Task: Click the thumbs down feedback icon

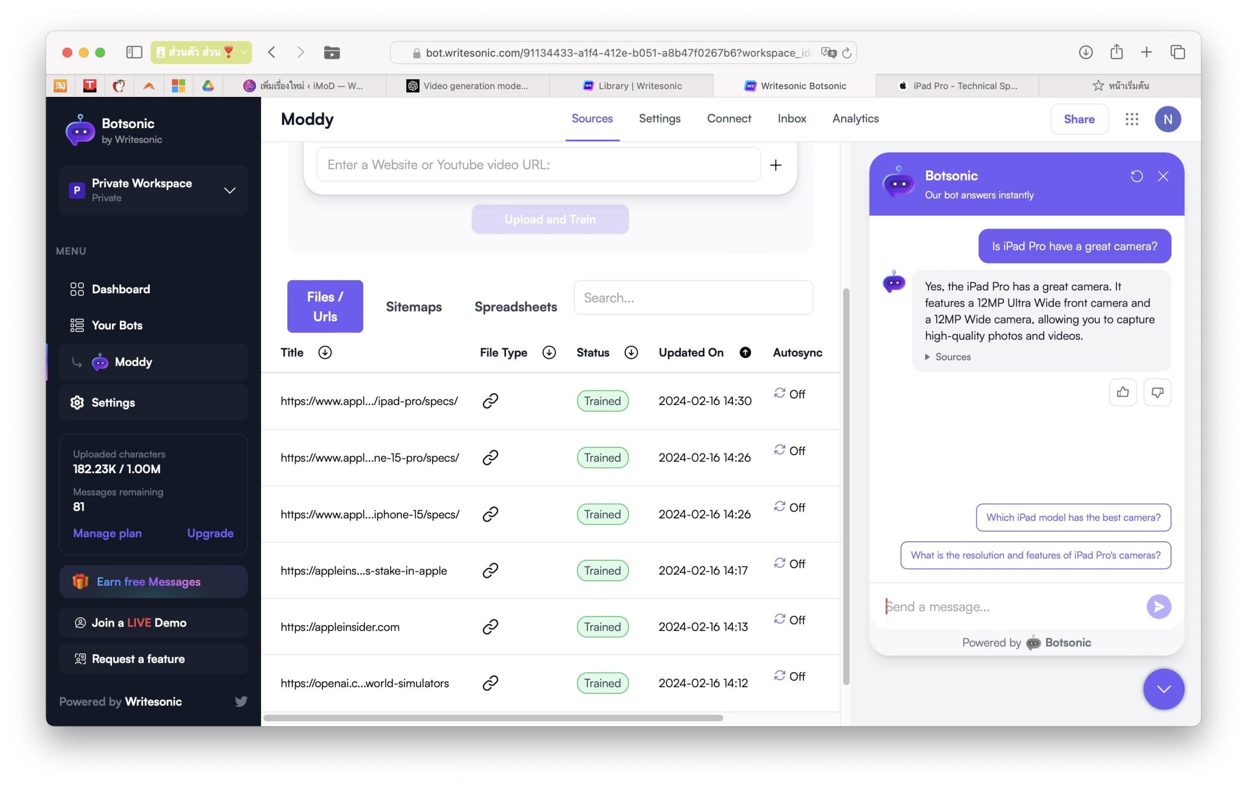Action: (x=1157, y=392)
